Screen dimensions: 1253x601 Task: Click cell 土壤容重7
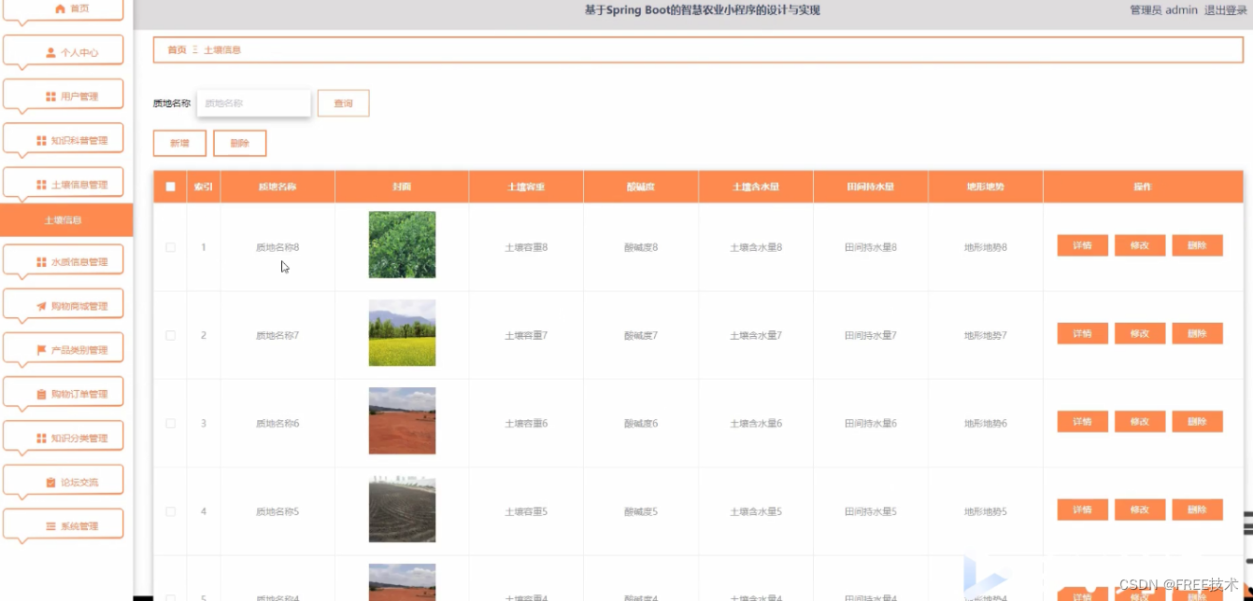click(x=526, y=335)
